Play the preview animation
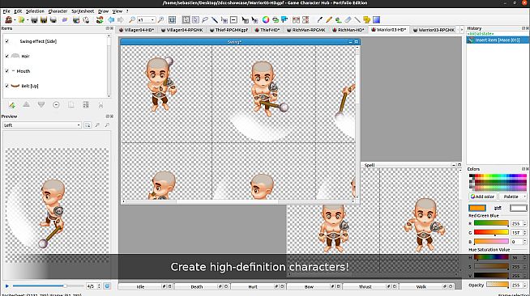This screenshot has width=530, height=296. [x=7, y=285]
